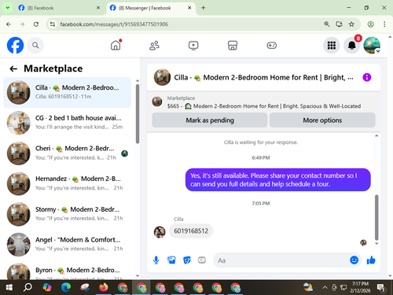Attach a photo using the image icon
This screenshot has width=393, height=295.
tap(171, 260)
